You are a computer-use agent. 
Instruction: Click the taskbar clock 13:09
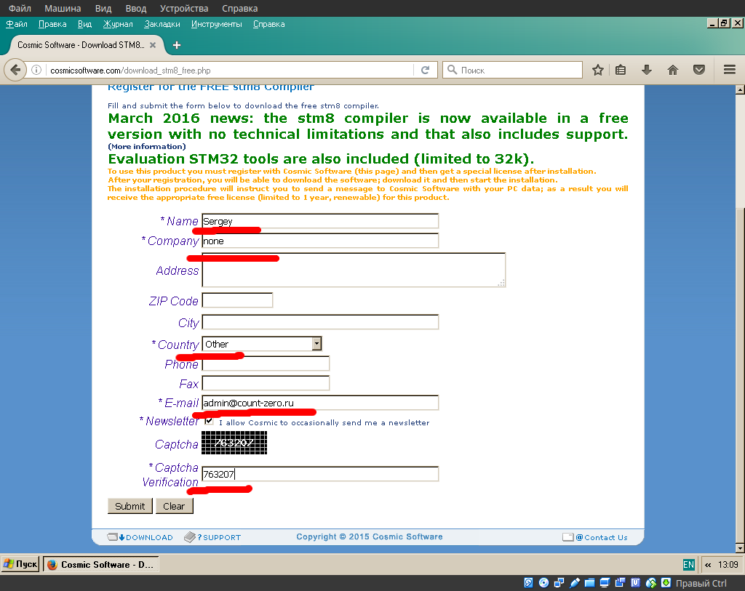(728, 564)
